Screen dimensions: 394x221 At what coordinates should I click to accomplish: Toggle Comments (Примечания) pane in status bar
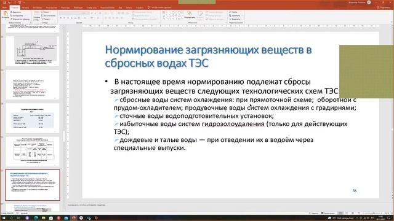[x=328, y=213]
